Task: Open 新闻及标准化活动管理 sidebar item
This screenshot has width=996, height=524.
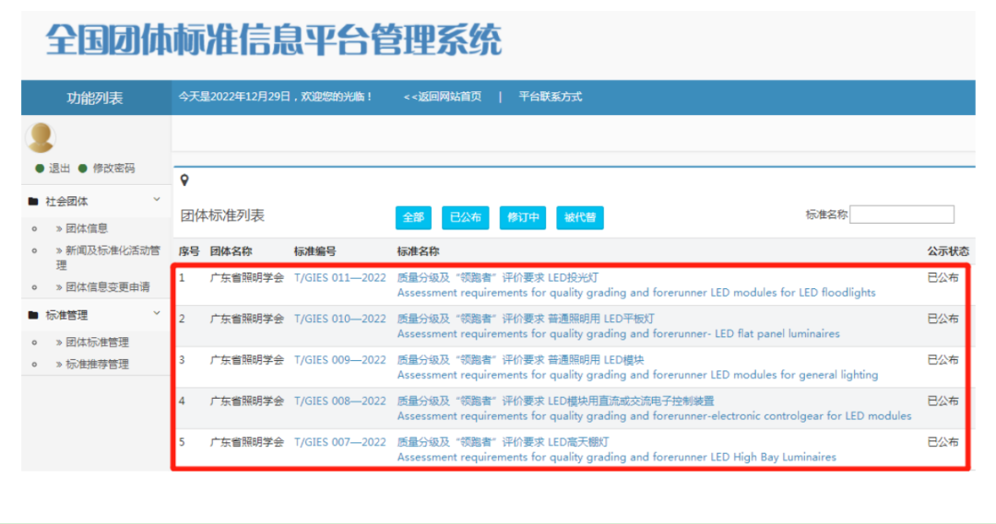Action: 108,257
